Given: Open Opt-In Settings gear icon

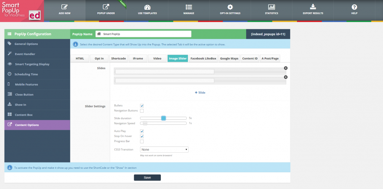Looking at the screenshot, I should [230, 7].
